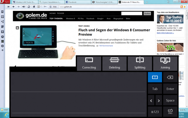188x118 pixels.
Task: Open the Fluch und Segen article headline
Action: 114,32
